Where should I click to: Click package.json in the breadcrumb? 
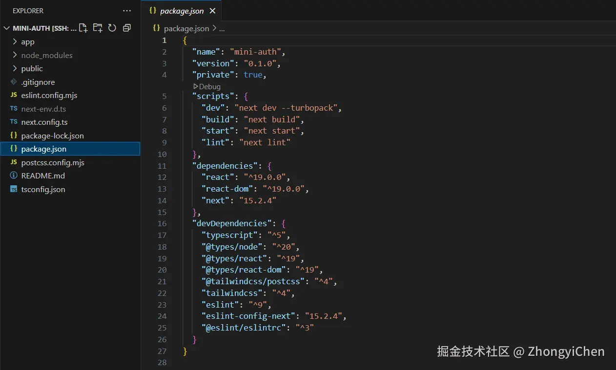point(186,29)
